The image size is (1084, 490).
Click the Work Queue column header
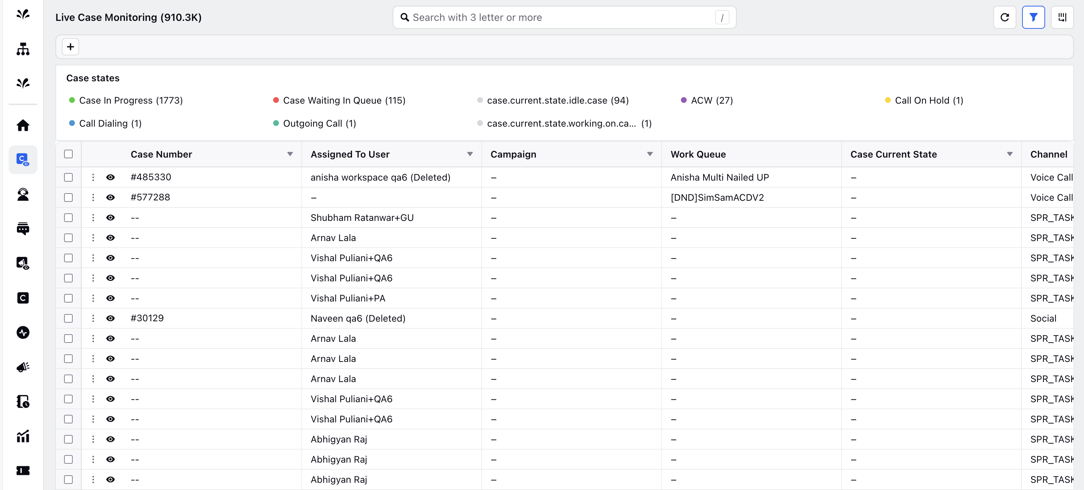coord(698,154)
